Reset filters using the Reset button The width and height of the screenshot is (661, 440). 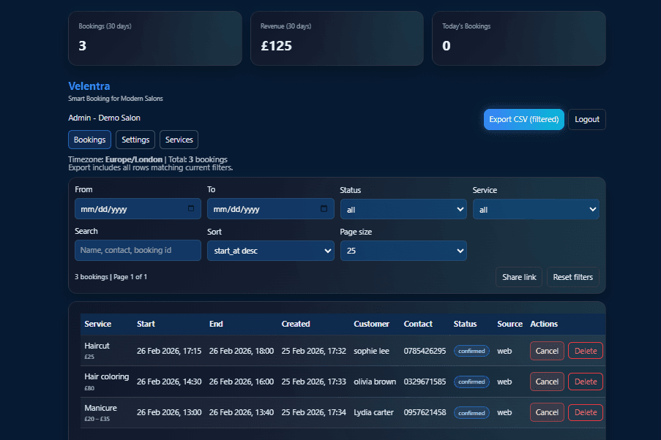(x=572, y=278)
